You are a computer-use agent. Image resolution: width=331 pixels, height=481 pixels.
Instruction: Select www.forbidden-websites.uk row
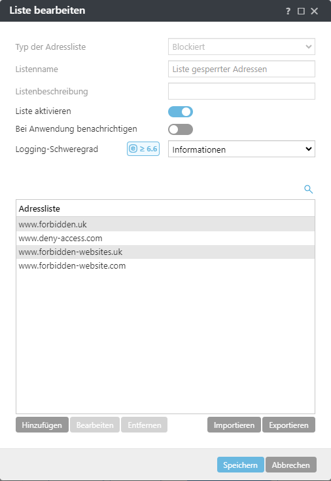point(165,252)
